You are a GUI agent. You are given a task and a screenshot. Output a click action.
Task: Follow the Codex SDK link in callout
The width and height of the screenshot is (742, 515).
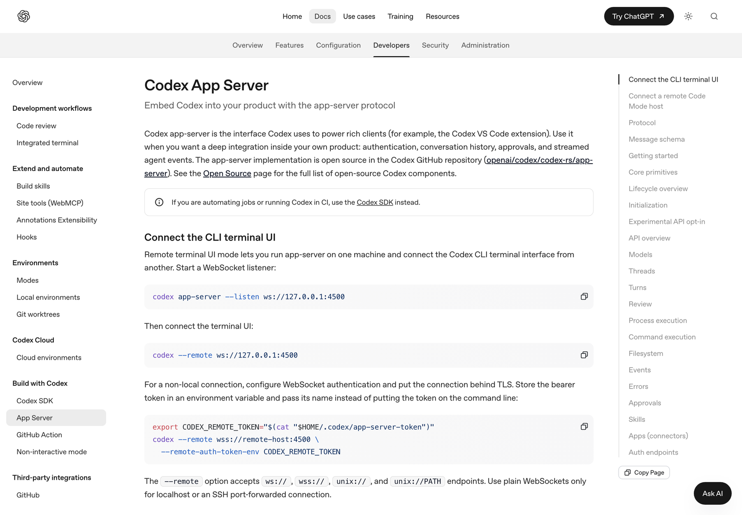coord(375,202)
